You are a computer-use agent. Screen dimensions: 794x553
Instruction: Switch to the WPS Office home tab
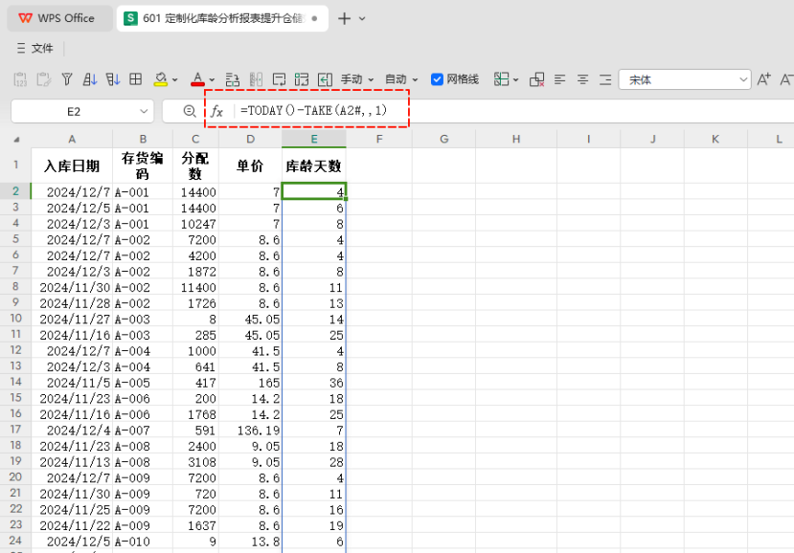coord(57,18)
